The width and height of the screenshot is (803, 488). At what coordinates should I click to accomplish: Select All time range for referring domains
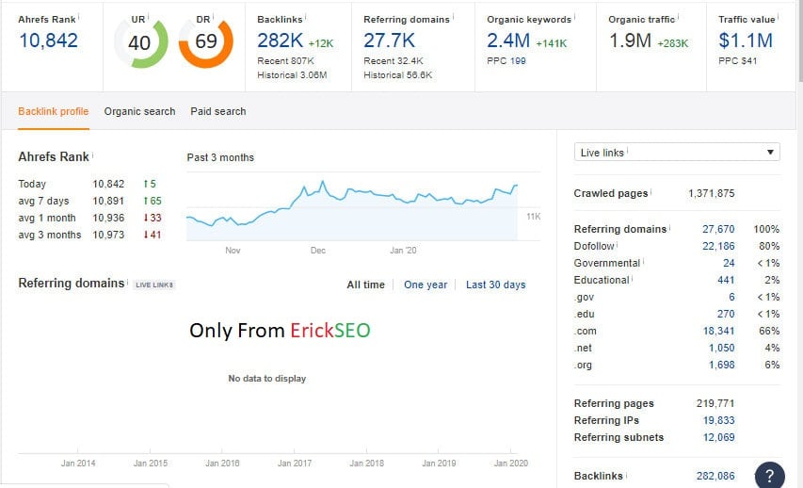click(365, 285)
